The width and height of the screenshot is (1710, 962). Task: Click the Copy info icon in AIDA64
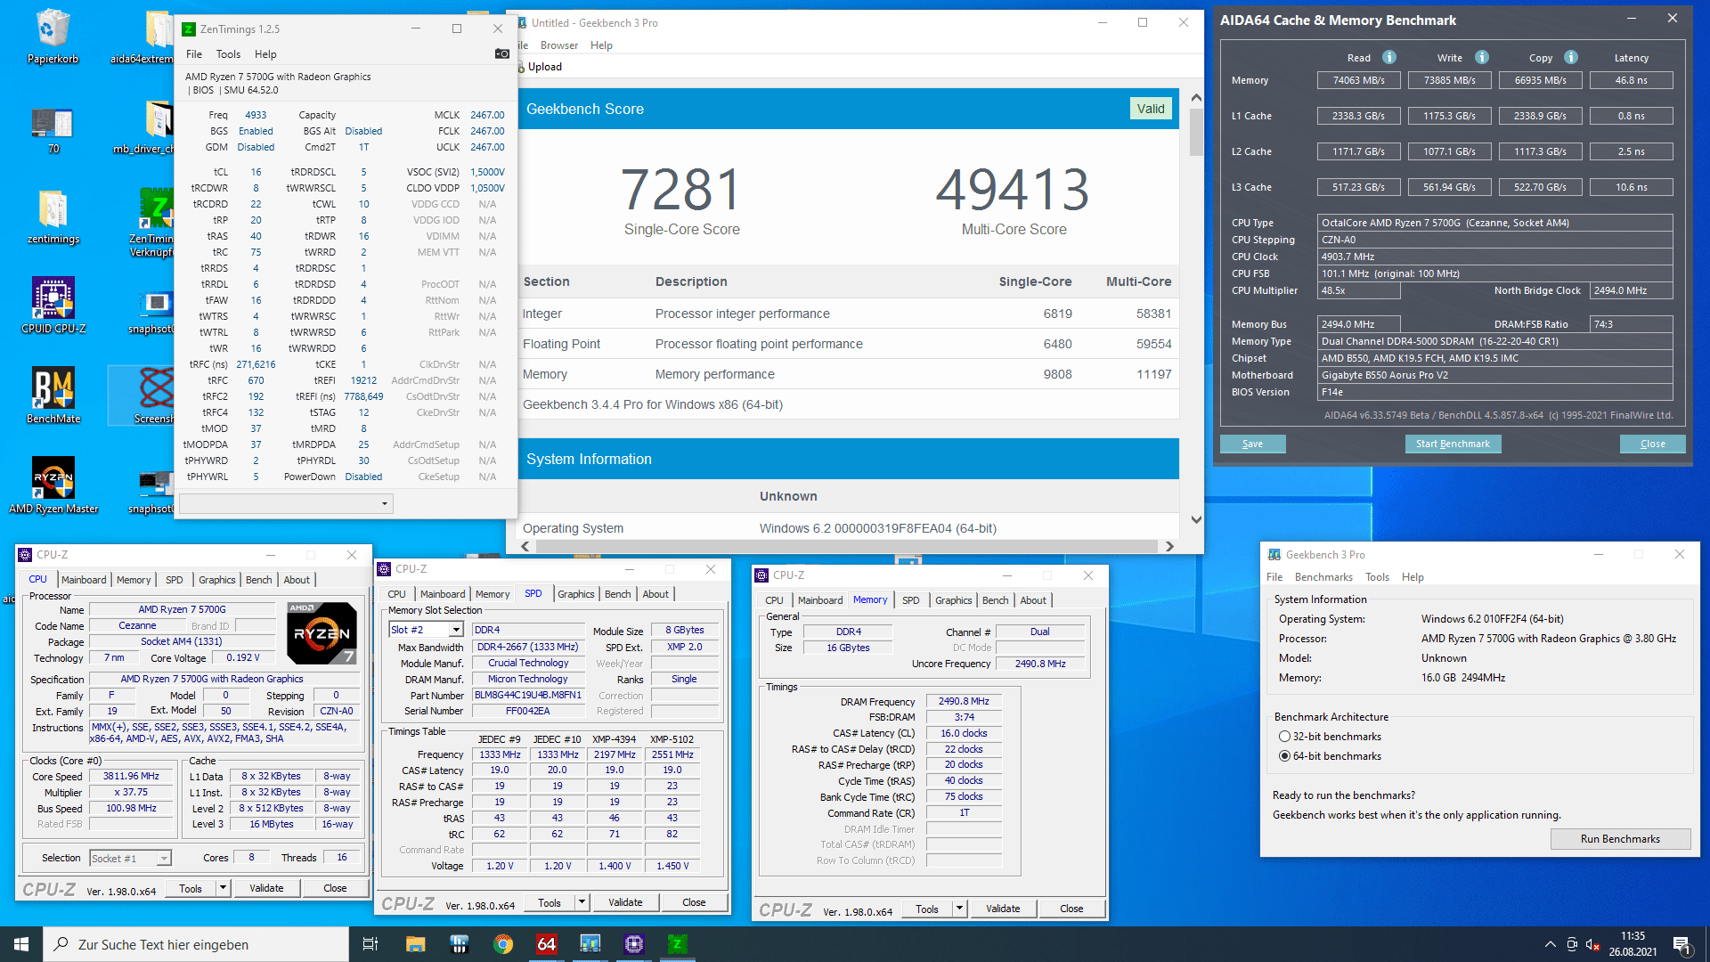point(1571,57)
